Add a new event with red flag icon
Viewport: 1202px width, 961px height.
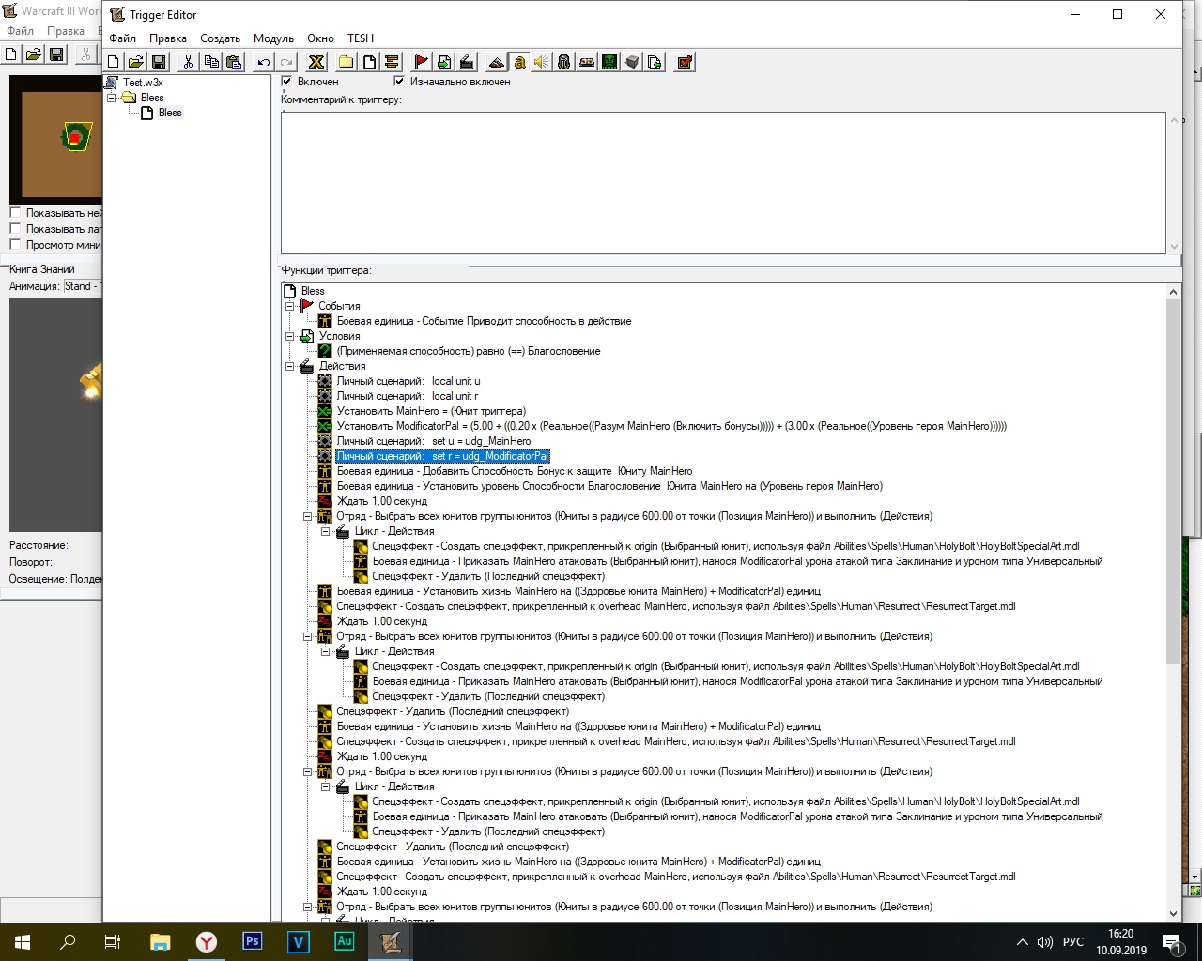click(x=422, y=62)
